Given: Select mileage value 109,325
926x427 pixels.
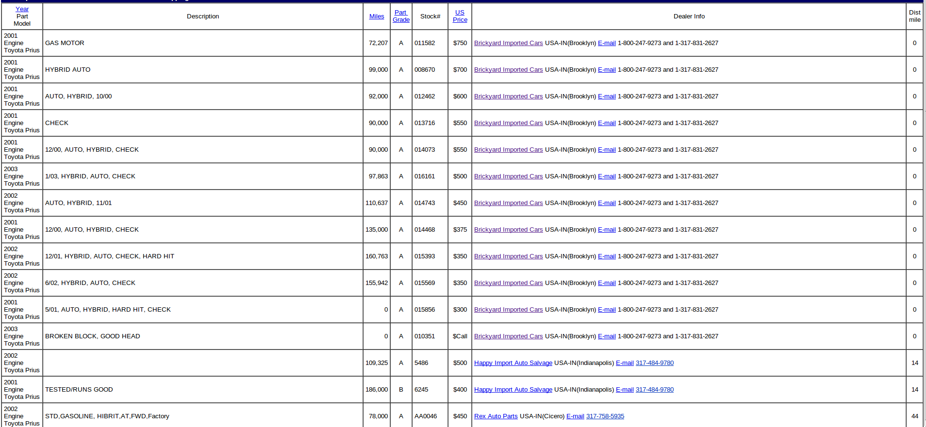Looking at the screenshot, I should [x=377, y=363].
